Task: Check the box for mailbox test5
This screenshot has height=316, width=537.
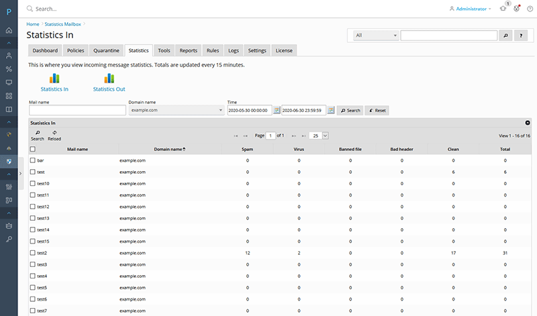Action: coord(32,288)
